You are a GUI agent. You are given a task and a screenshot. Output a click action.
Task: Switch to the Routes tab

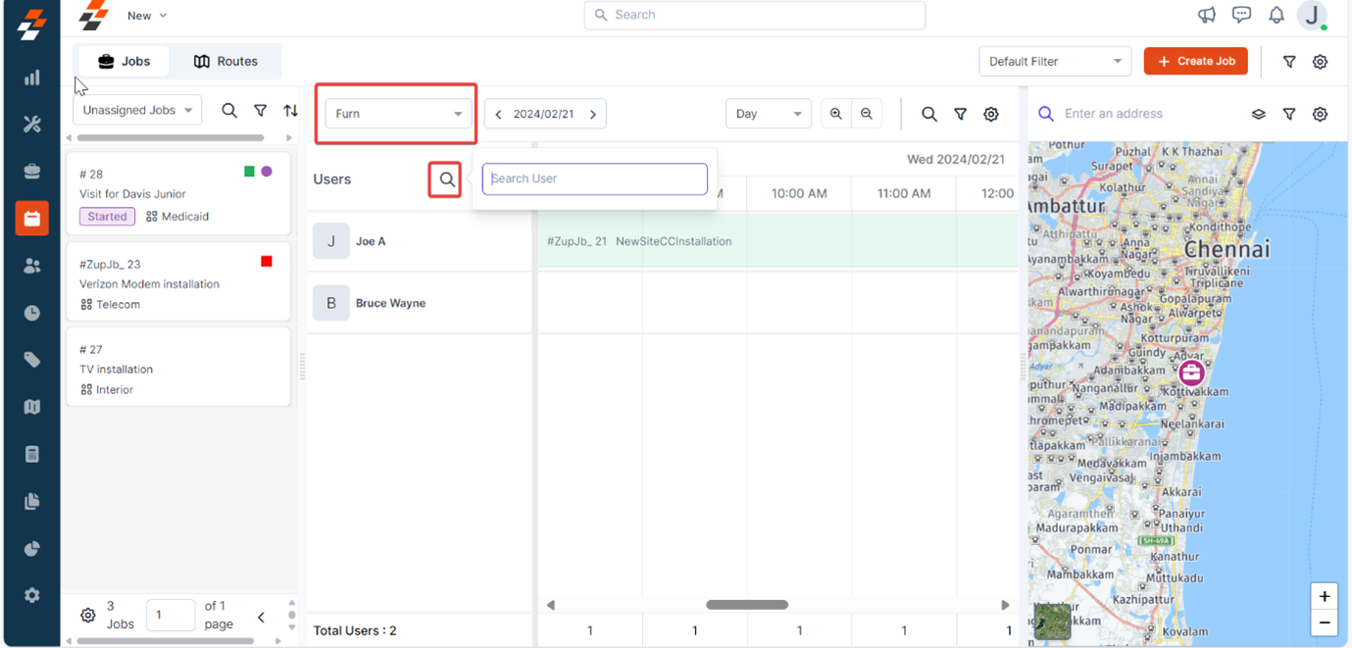225,61
